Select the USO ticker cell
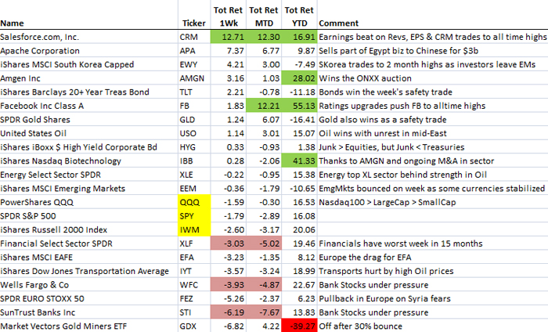Screen dimensions: 548x332 [x=194, y=133]
